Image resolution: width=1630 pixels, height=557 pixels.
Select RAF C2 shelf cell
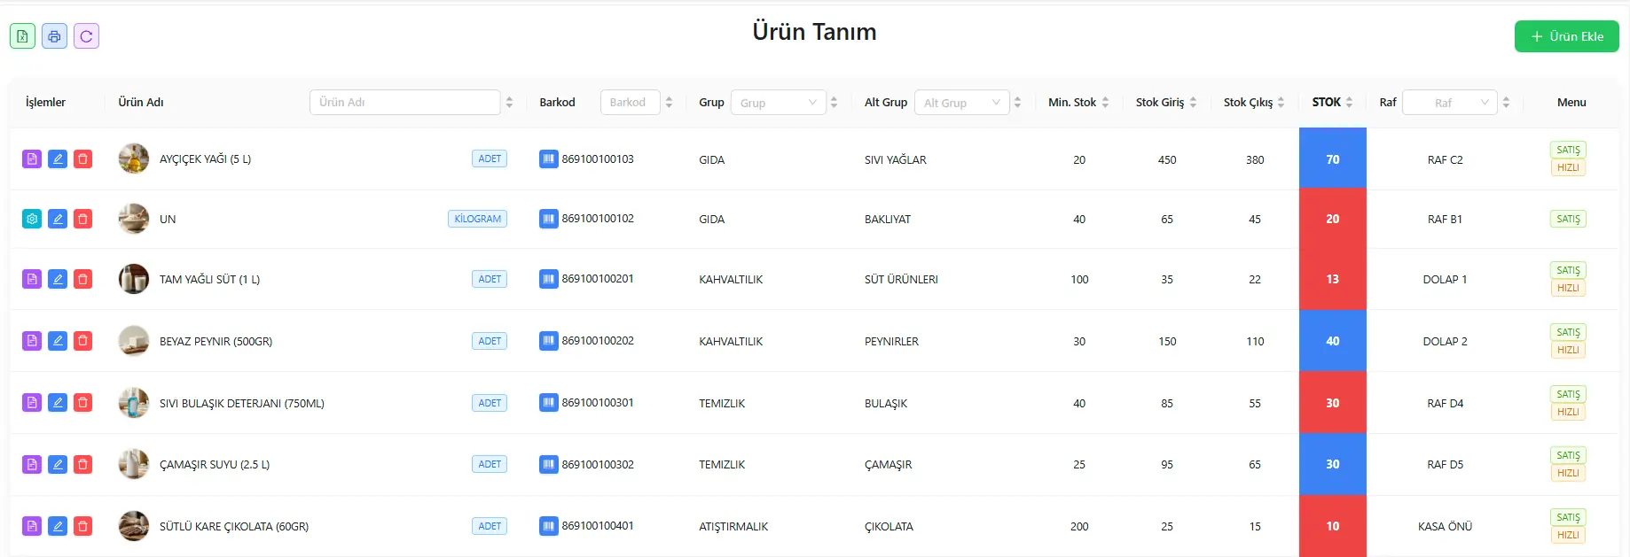pyautogui.click(x=1445, y=159)
